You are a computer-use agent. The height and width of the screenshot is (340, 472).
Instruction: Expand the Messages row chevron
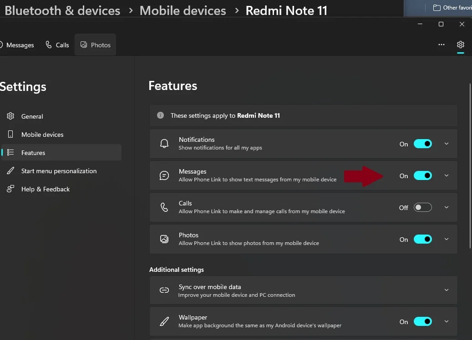coord(447,175)
